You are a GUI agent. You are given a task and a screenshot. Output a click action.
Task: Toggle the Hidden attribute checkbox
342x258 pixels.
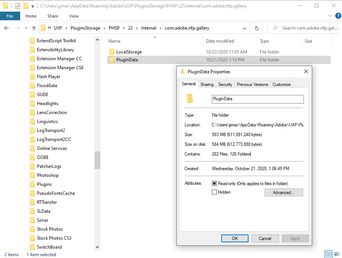(214, 192)
